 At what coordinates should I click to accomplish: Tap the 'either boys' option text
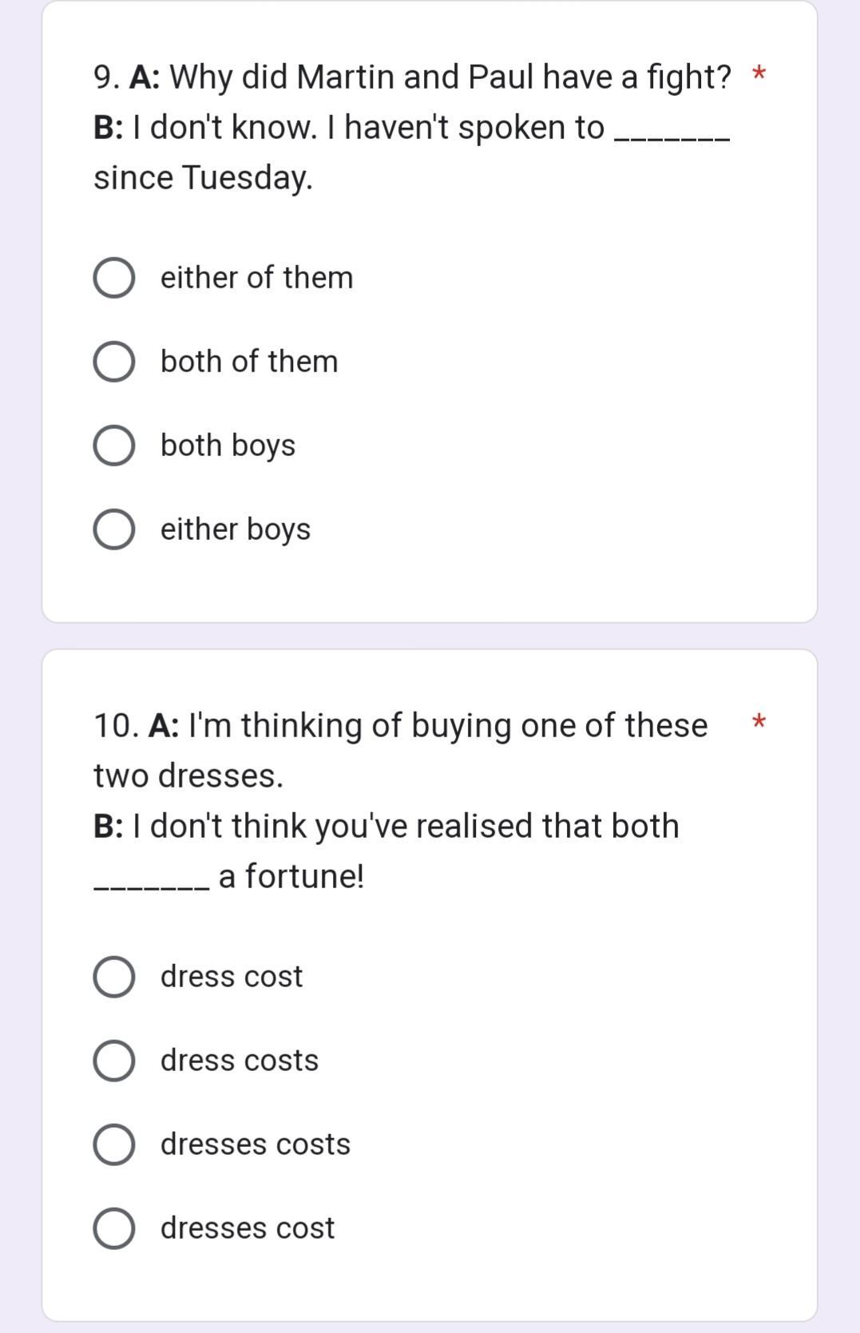point(236,530)
